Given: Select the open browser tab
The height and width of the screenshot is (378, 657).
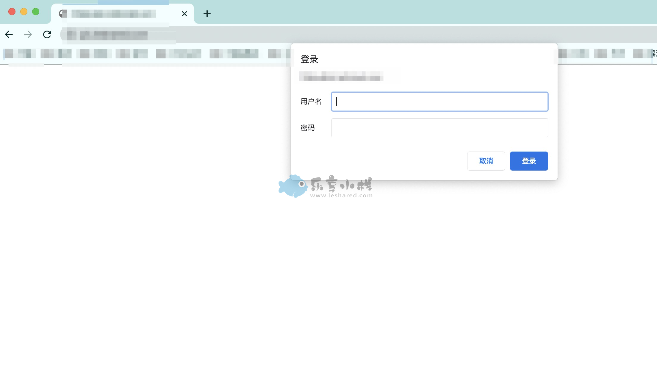Looking at the screenshot, I should (119, 14).
